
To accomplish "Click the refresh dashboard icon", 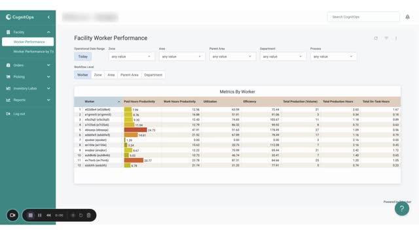I will tap(376, 39).
